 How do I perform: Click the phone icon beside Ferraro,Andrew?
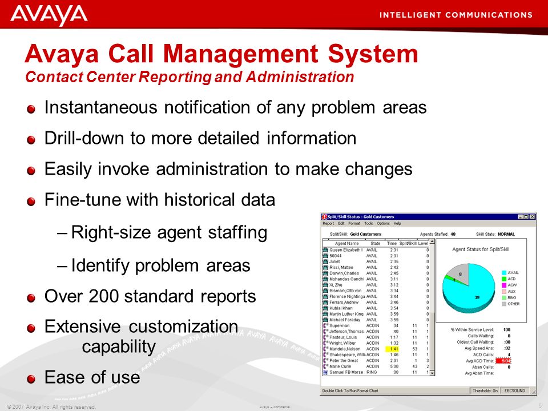325,303
